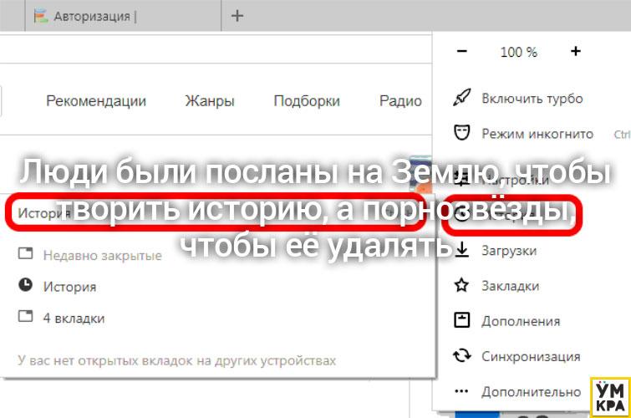Viewport: 631px width, 418px height.
Task: Open Подборки section link
Action: coord(307,100)
